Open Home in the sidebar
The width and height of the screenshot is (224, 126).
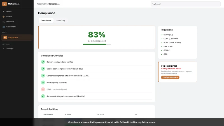coord(17,11)
